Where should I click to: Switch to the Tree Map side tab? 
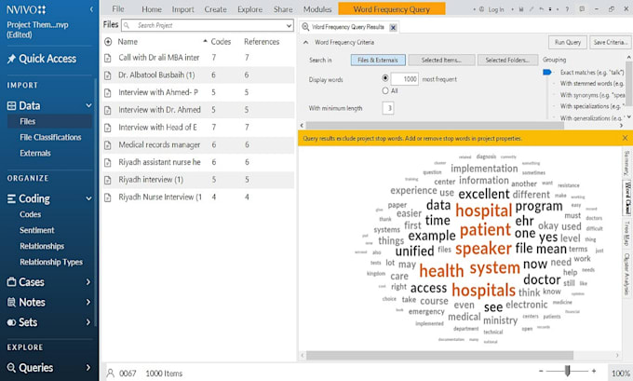click(x=626, y=233)
